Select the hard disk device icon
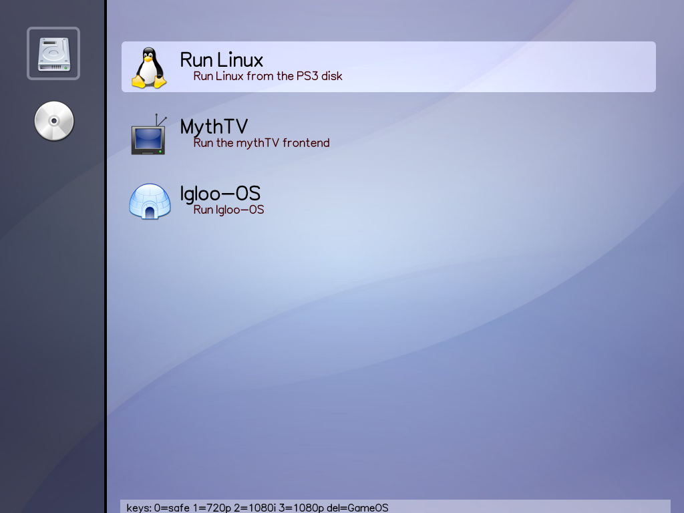 (x=53, y=53)
